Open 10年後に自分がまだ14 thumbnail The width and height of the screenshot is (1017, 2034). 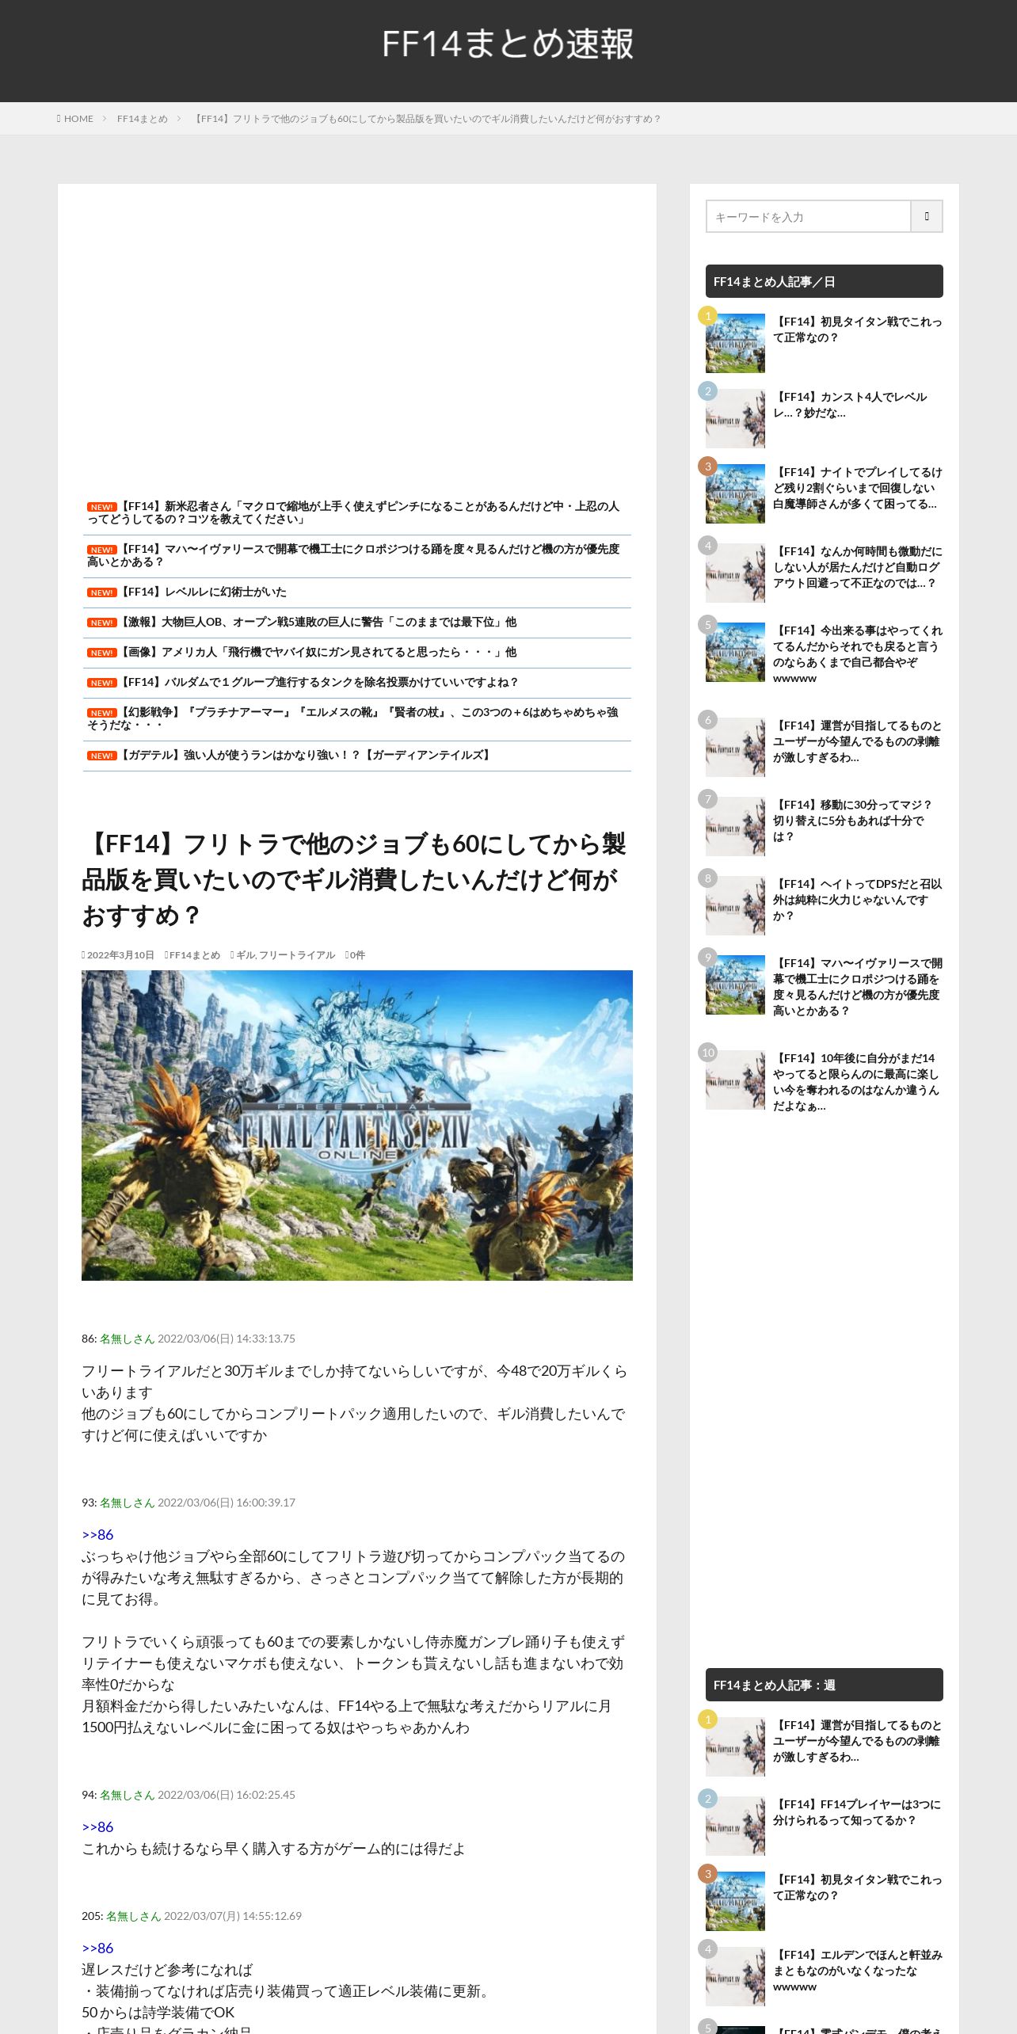coord(735,1080)
